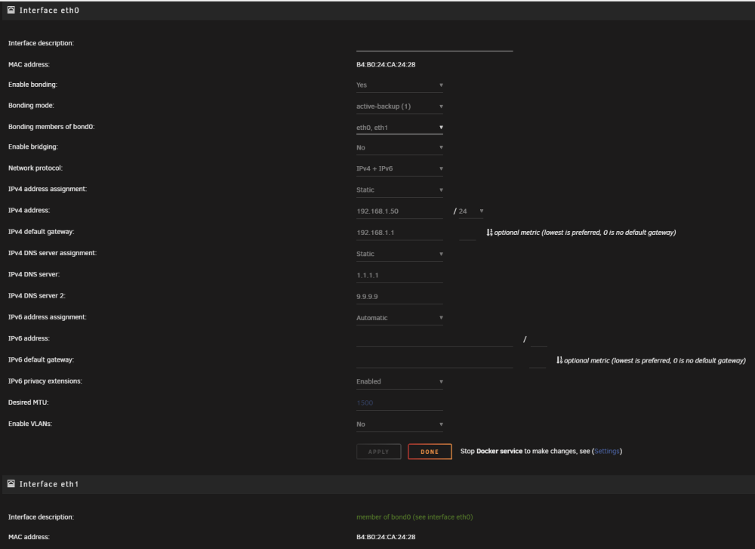Click the IPv6 prefix length field
Image resolution: width=755 pixels, height=549 pixels.
pos(539,340)
